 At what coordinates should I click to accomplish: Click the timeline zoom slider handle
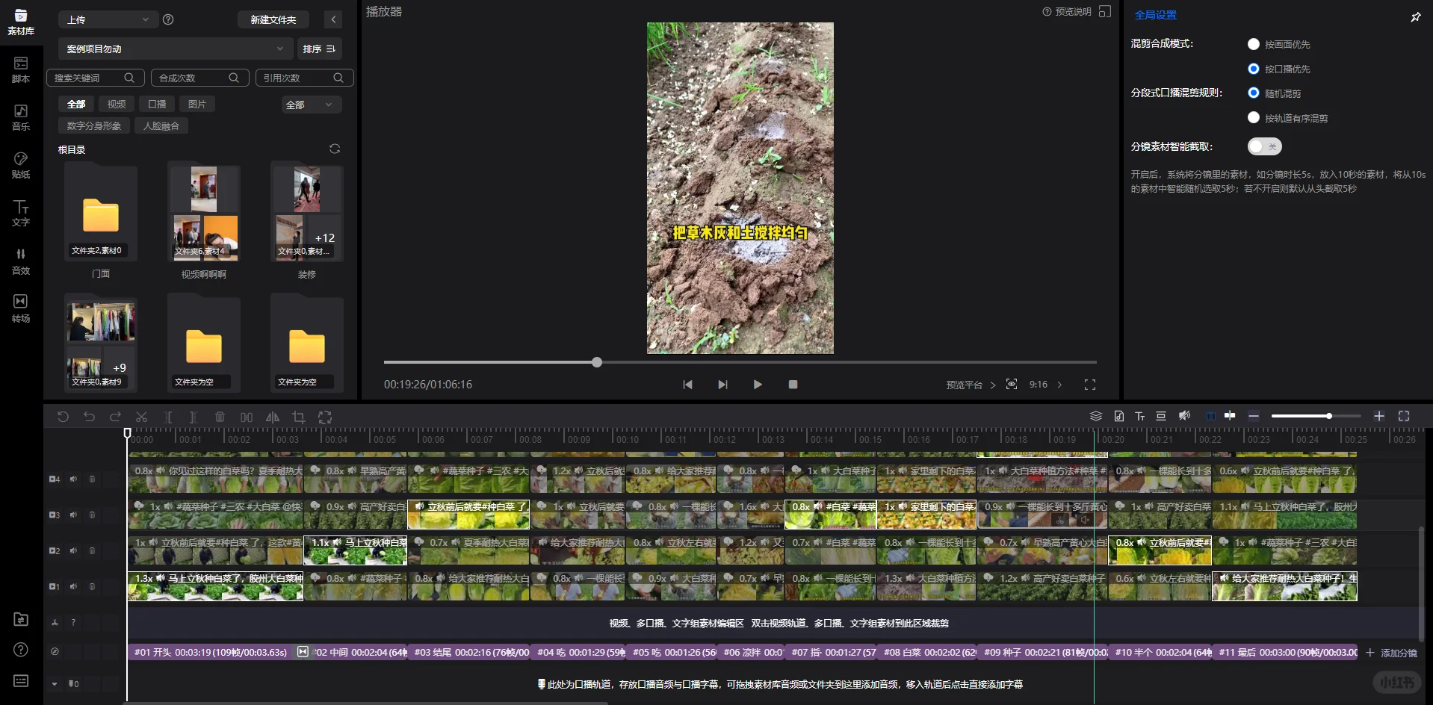point(1329,416)
